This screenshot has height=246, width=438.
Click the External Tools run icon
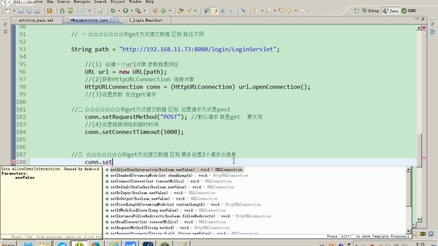pos(138,11)
